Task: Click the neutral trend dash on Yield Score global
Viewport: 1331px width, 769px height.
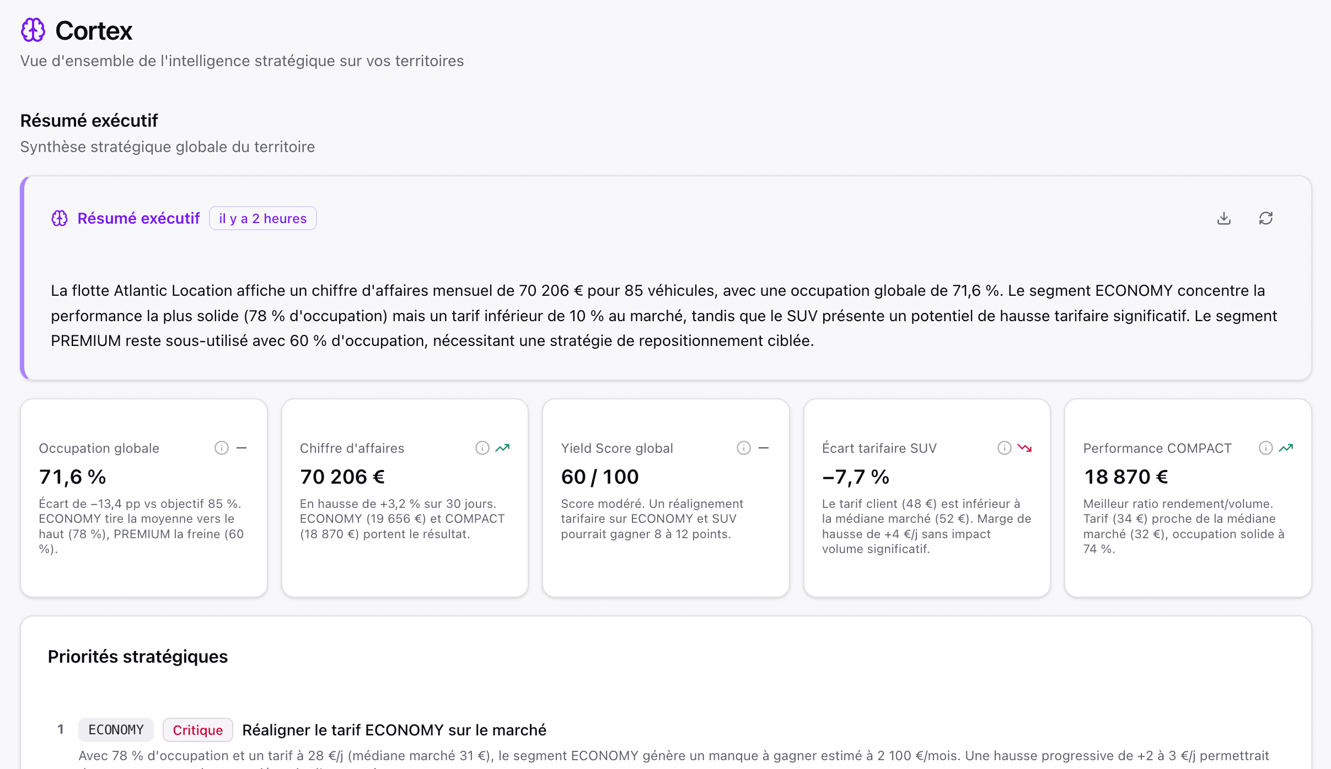Action: (765, 448)
